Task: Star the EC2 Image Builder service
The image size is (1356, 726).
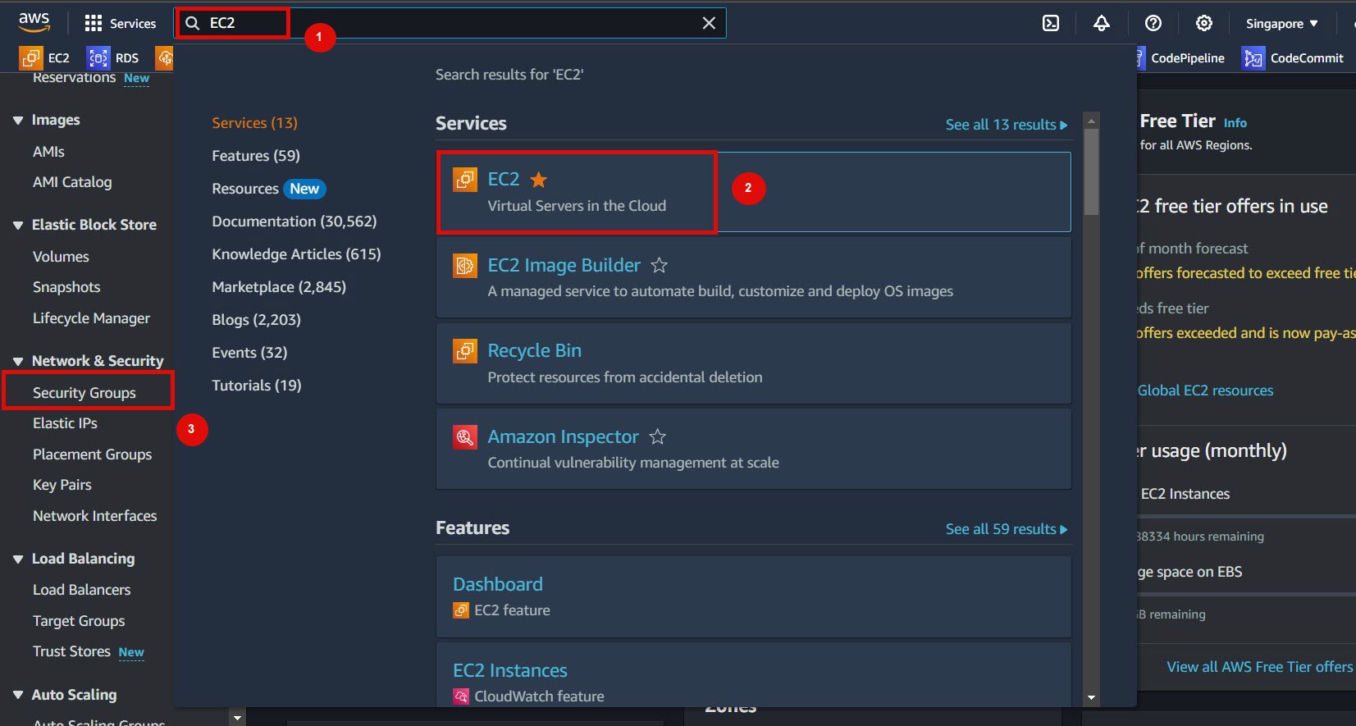Action: pos(659,266)
